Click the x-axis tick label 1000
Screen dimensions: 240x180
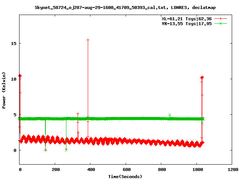[198, 169]
